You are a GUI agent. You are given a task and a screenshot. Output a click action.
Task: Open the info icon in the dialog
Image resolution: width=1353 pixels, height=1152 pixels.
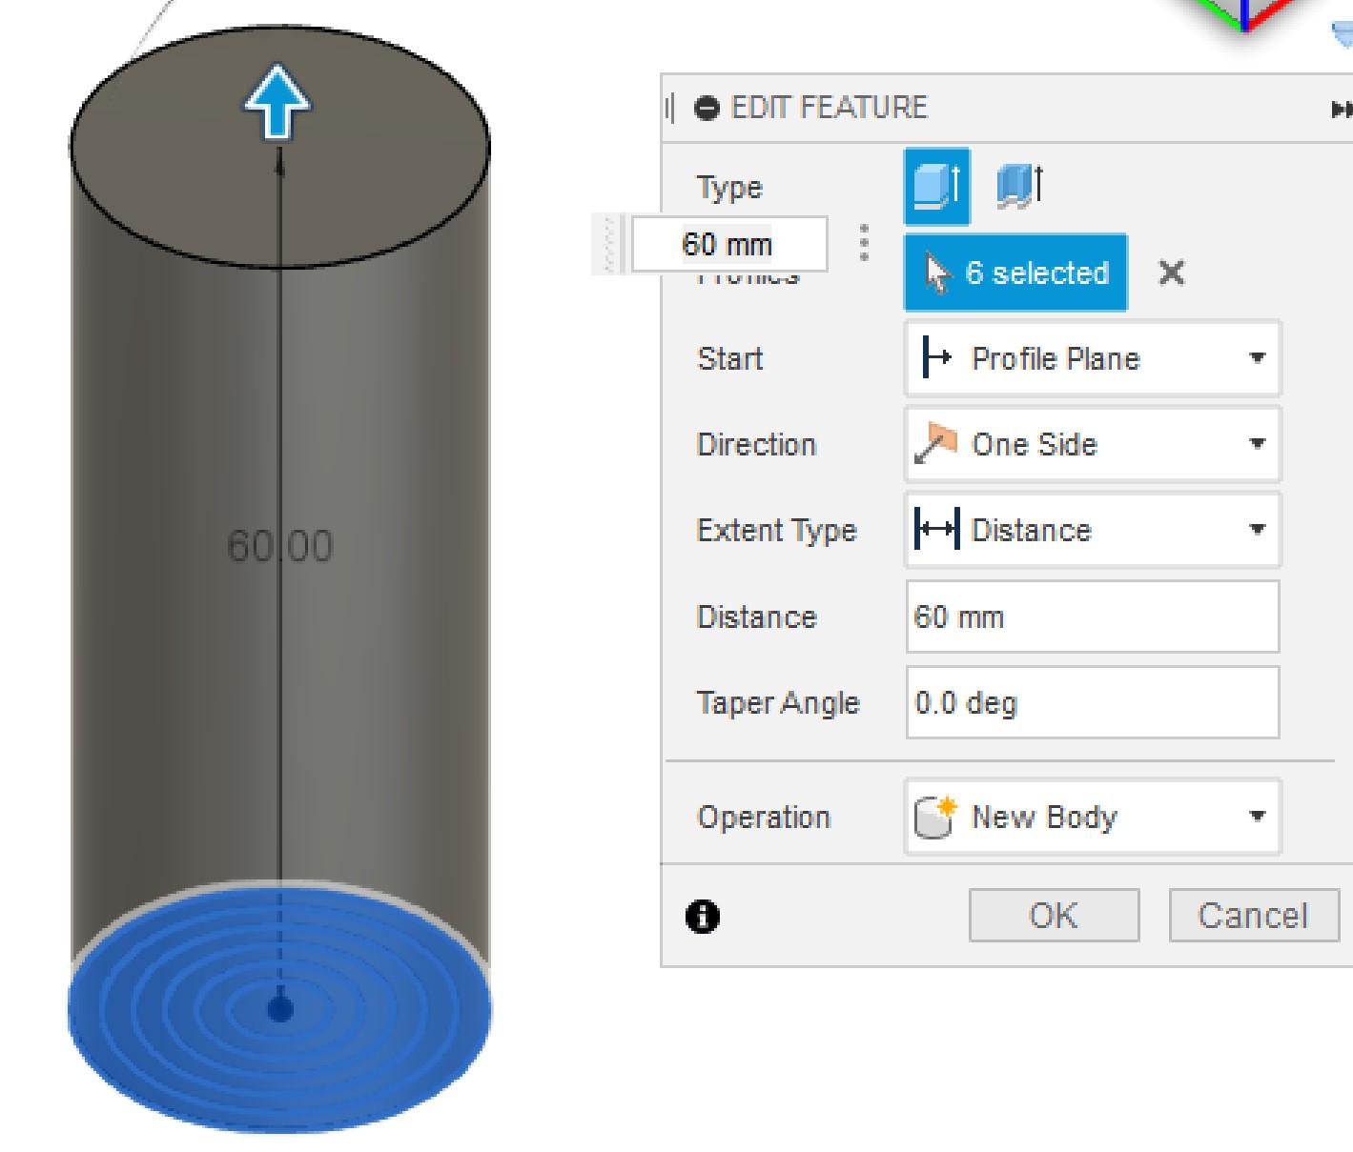[x=703, y=917]
